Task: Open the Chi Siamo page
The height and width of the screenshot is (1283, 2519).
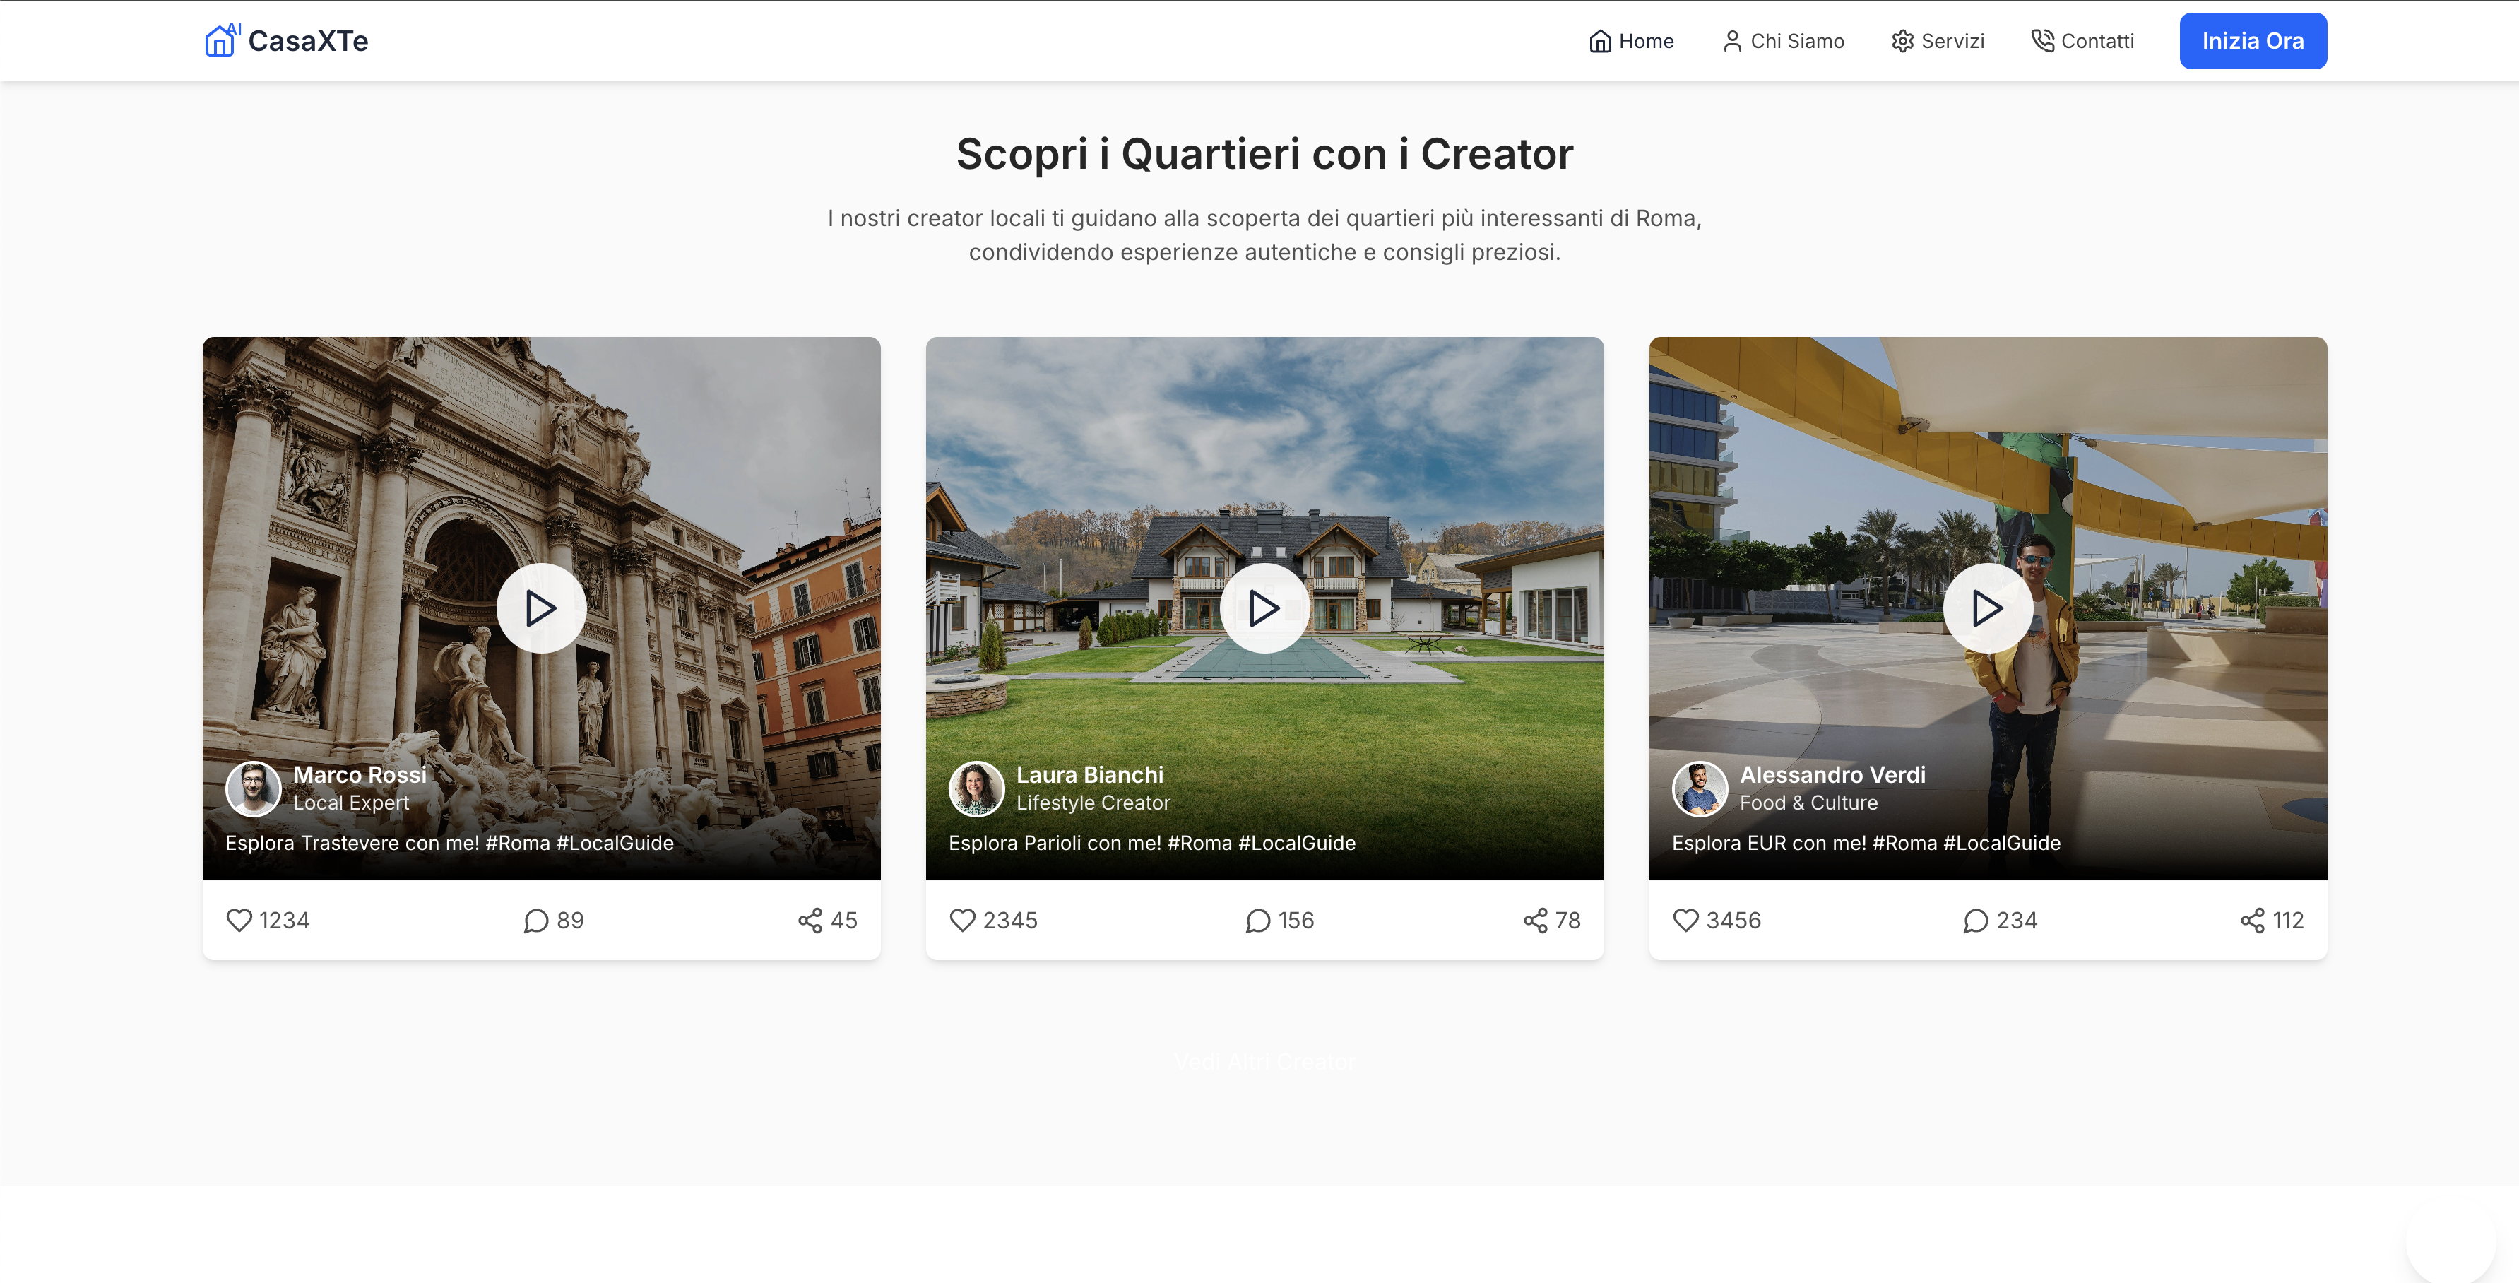Action: point(1783,41)
